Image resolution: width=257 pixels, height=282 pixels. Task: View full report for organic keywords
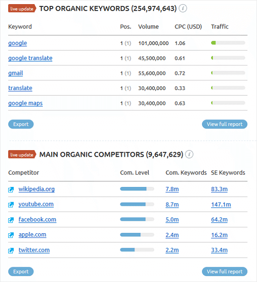224,124
